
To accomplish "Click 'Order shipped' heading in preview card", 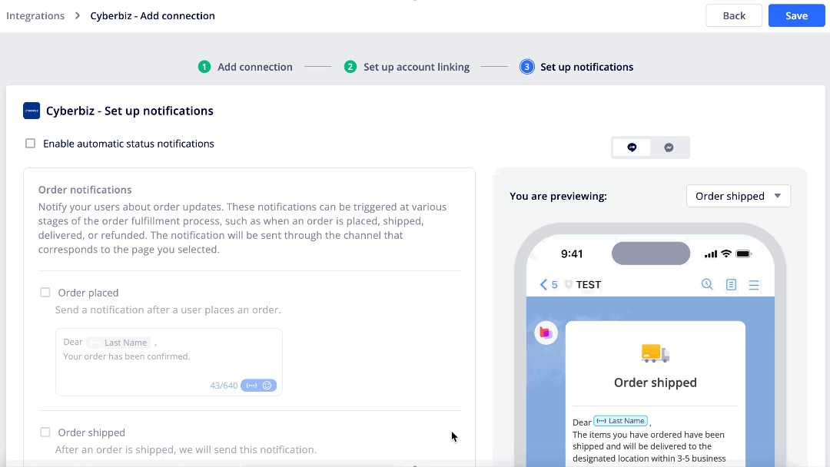I will point(656,383).
